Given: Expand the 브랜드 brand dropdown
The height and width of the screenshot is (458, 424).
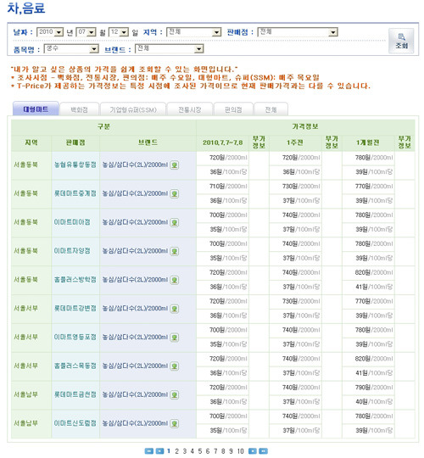Looking at the screenshot, I should click(170, 48).
